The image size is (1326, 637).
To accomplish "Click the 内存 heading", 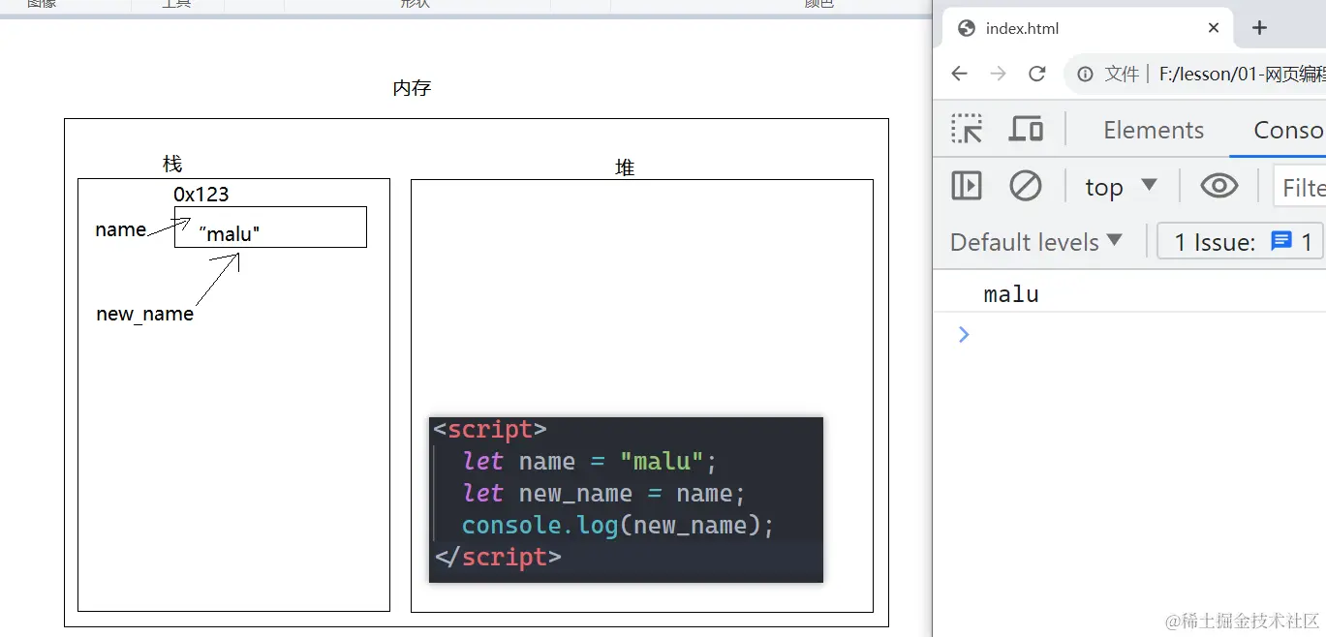I will tap(412, 88).
